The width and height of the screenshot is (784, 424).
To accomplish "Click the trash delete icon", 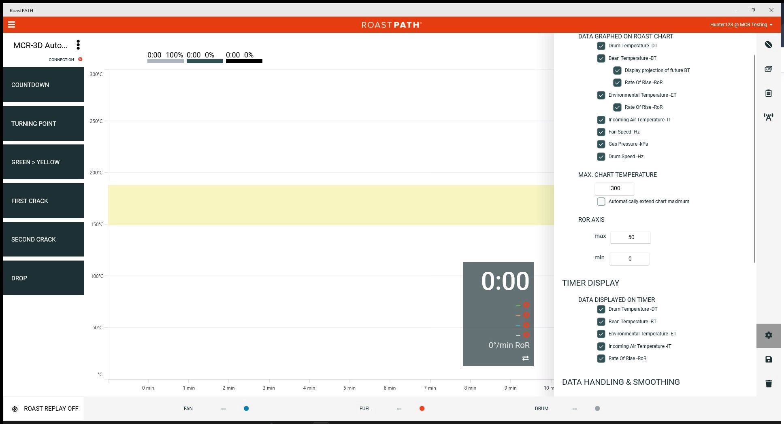I will pyautogui.click(x=769, y=384).
